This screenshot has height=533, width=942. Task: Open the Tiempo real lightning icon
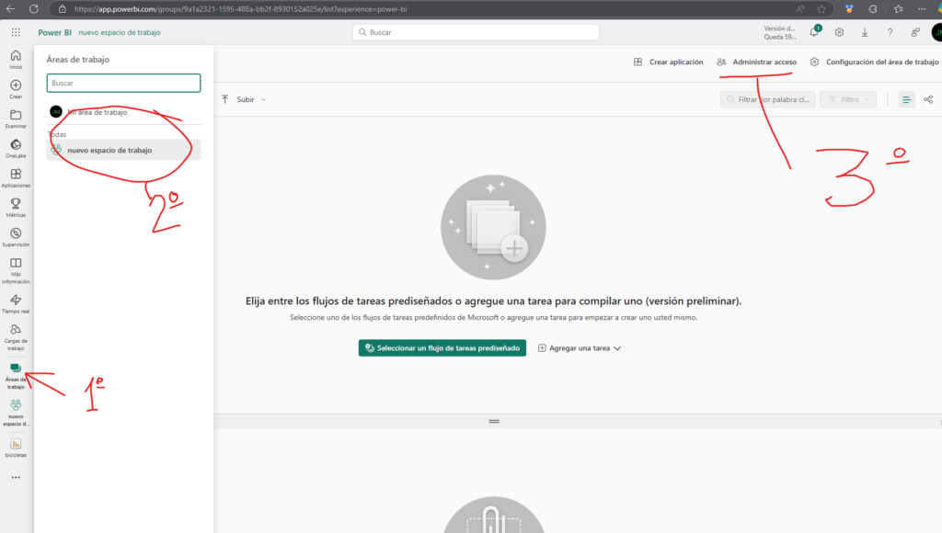point(16,300)
